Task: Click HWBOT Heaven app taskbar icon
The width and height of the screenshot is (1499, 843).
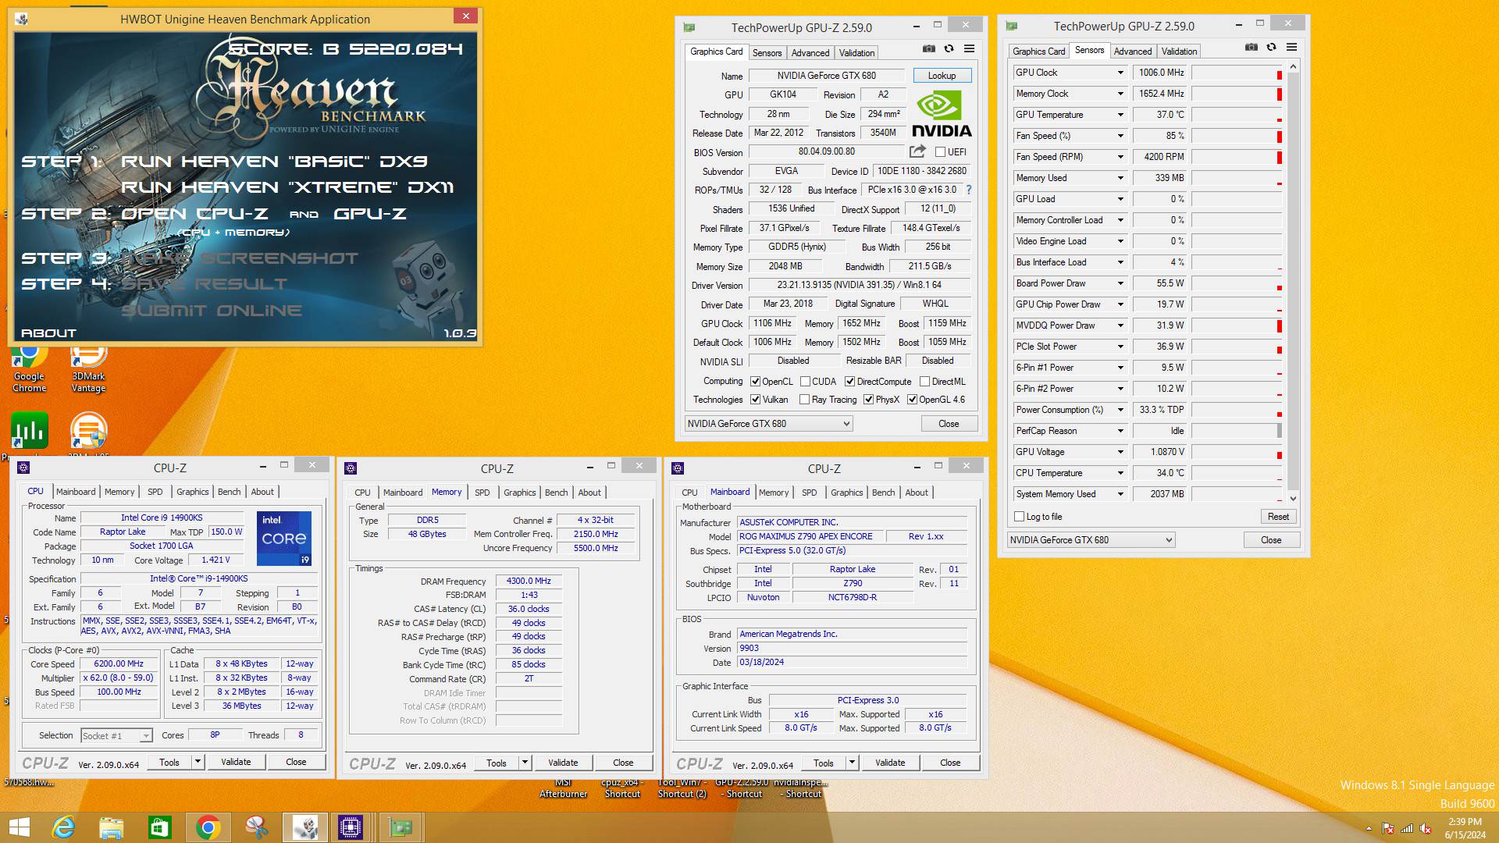Action: pos(305,827)
